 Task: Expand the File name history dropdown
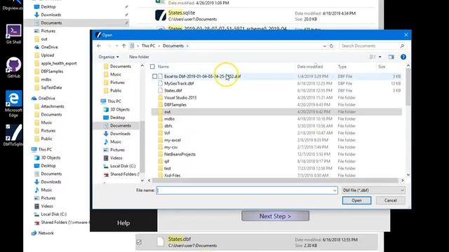(335, 190)
